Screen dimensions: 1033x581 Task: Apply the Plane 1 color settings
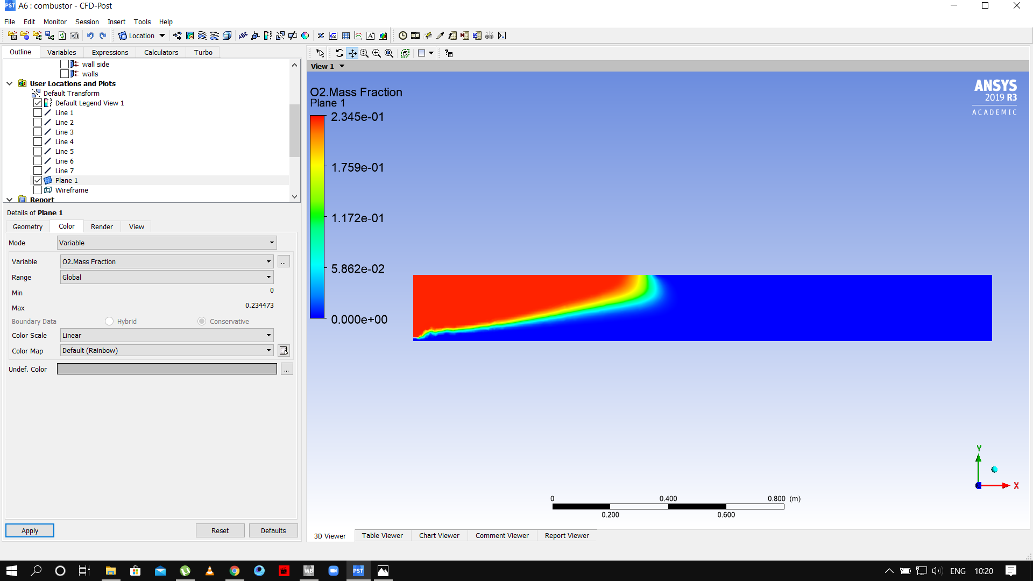click(x=30, y=530)
